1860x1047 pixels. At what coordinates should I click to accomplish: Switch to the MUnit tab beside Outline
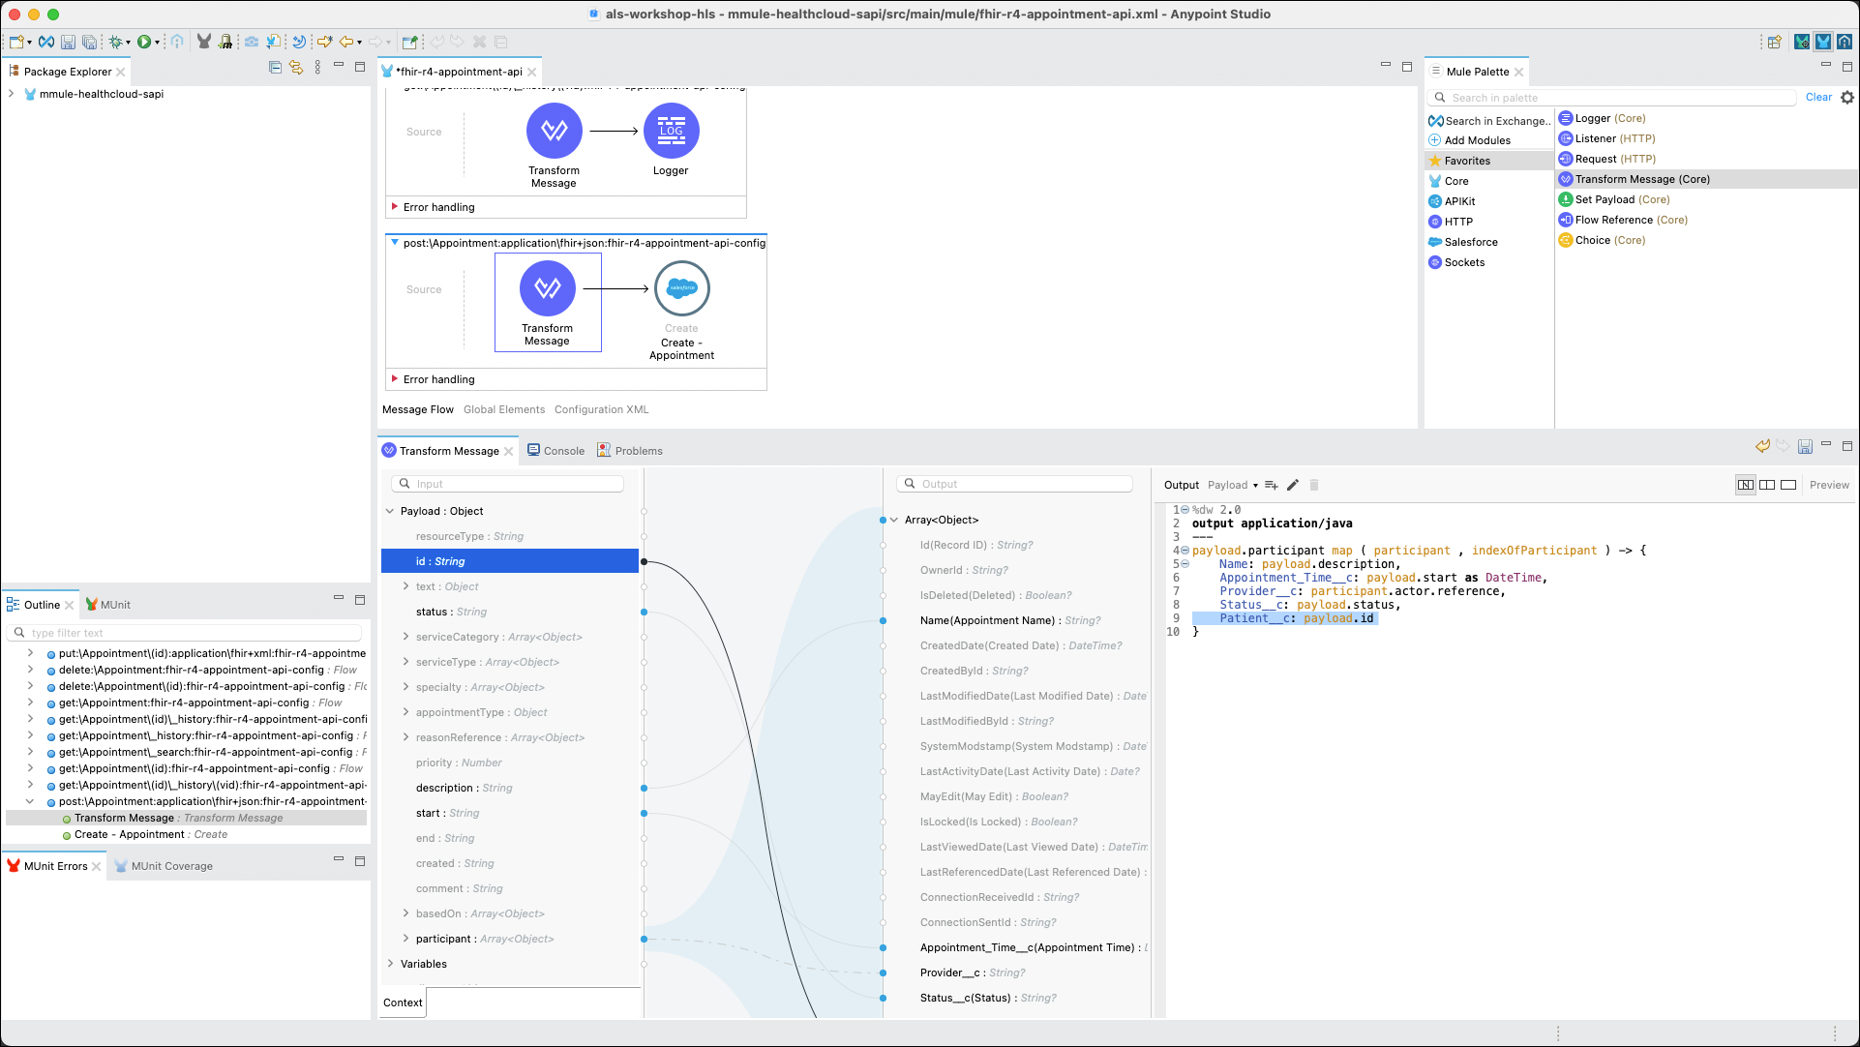[x=107, y=605]
